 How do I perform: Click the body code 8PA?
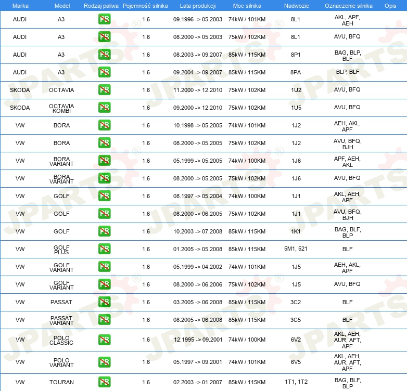(x=296, y=72)
